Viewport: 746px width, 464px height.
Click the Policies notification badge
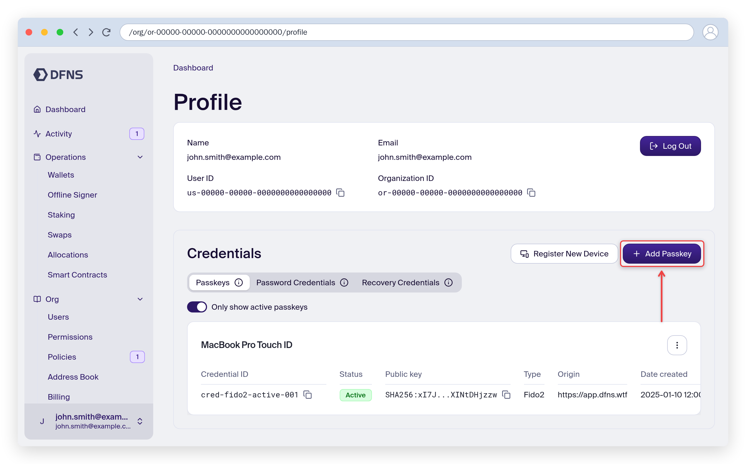click(137, 357)
